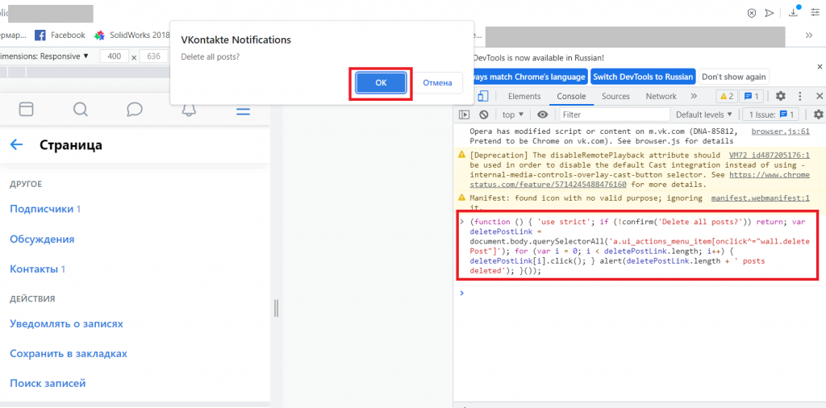Switch to the Network tab

[x=661, y=97]
